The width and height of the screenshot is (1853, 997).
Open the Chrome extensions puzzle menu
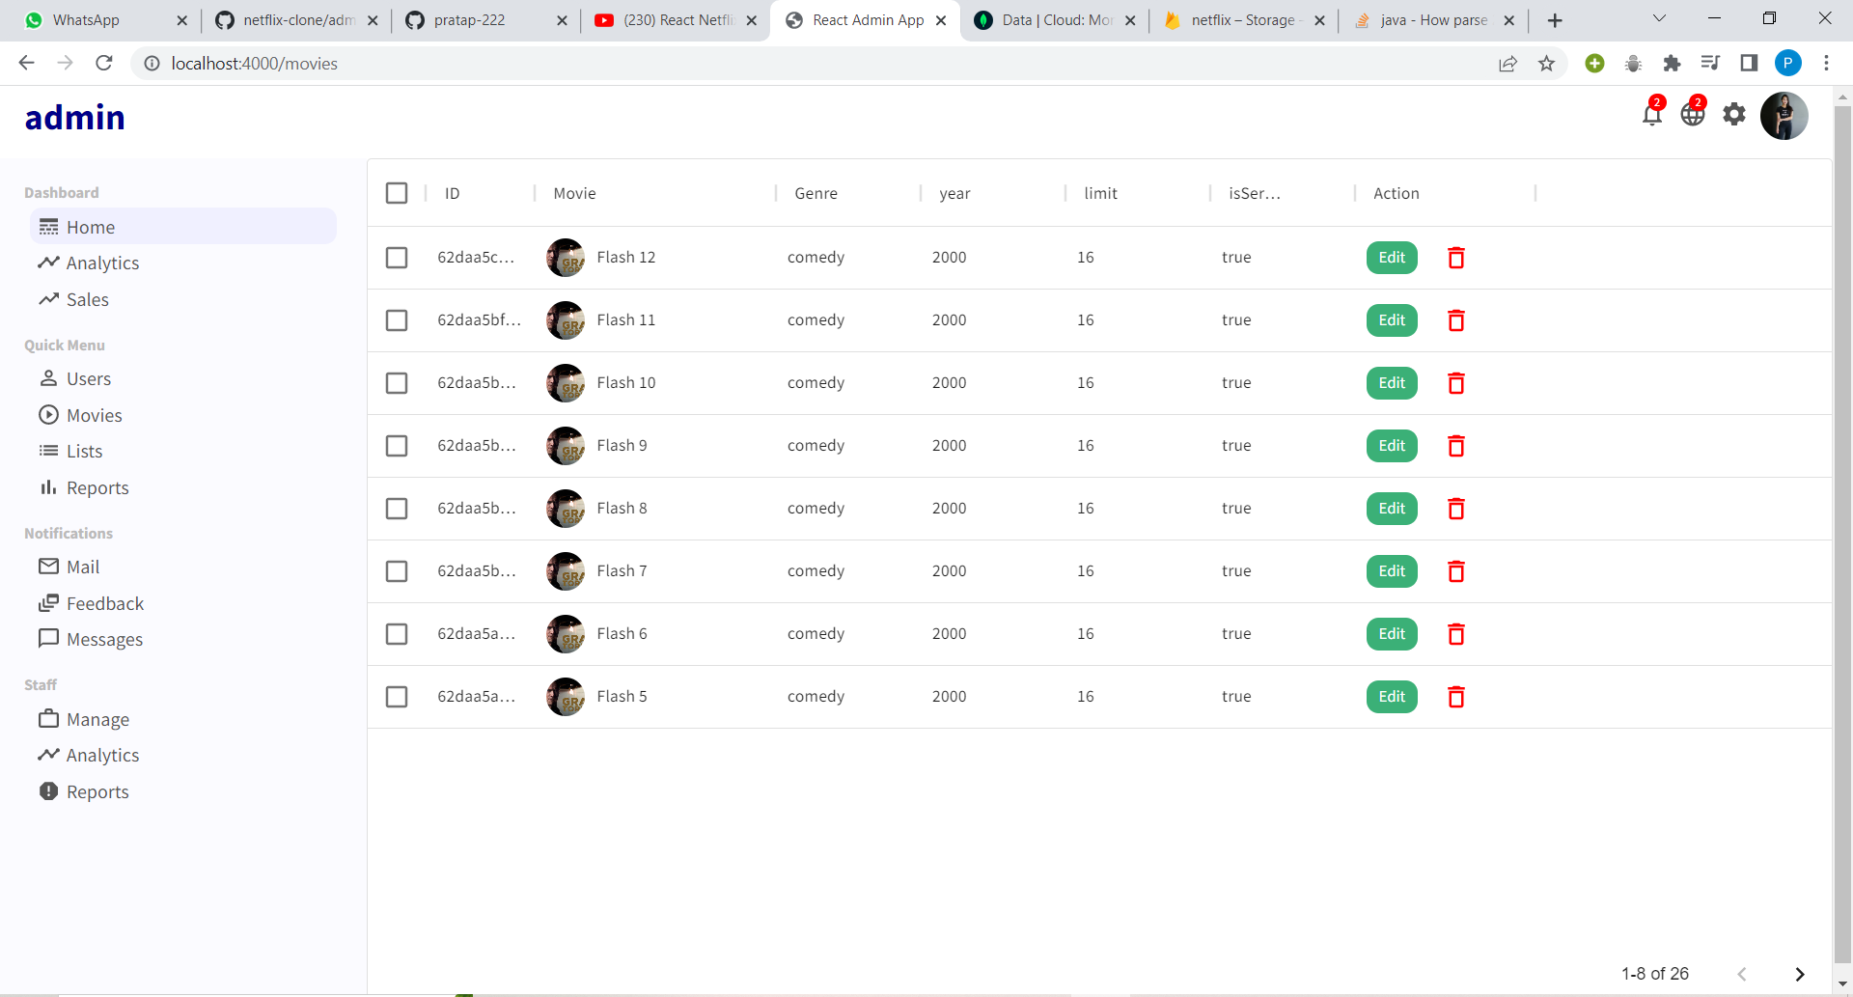coord(1673,63)
